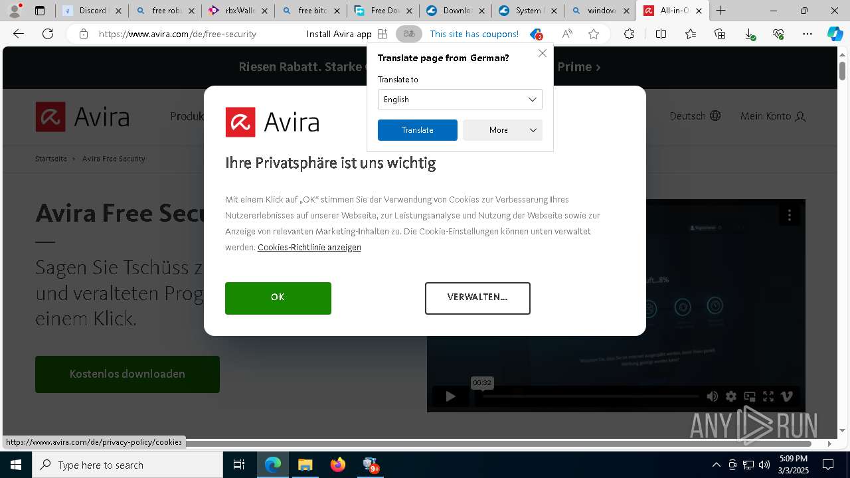Open the Windows Start menu
This screenshot has width=850, height=478.
pos(16,465)
